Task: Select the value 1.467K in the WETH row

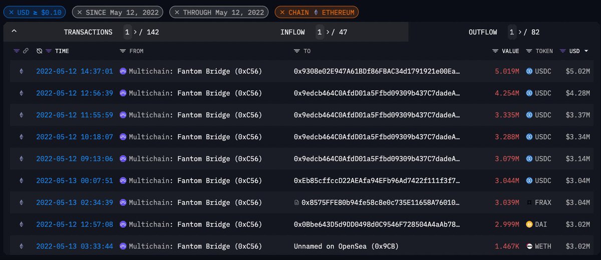Action: pyautogui.click(x=507, y=246)
